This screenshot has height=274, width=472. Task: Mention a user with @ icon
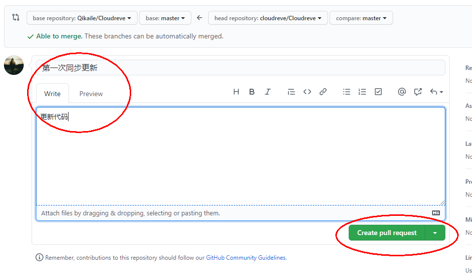pyautogui.click(x=402, y=92)
